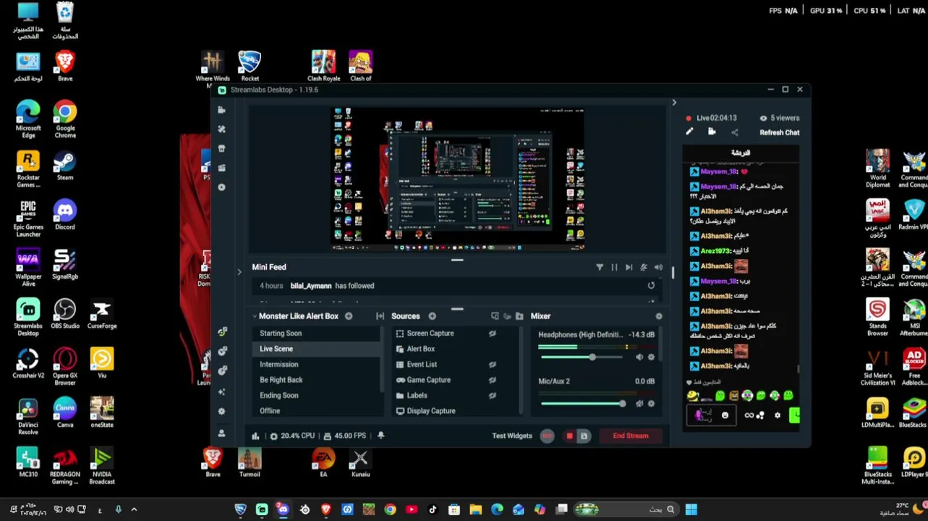Image resolution: width=928 pixels, height=521 pixels.
Task: Show hidden icons arrow in system tray
Action: [134, 509]
